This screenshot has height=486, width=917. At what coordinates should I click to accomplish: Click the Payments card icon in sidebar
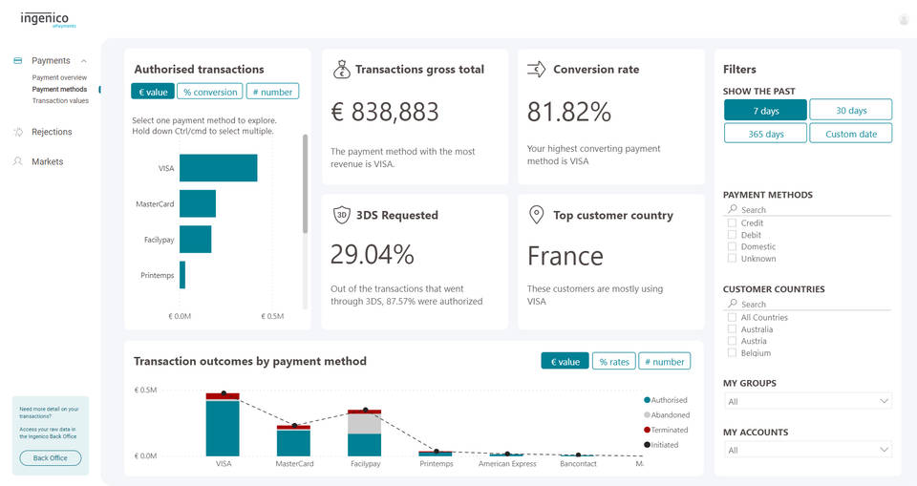(x=17, y=60)
